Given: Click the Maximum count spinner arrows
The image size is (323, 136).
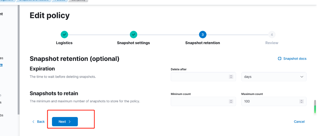Looking at the screenshot, I should (x=301, y=101).
